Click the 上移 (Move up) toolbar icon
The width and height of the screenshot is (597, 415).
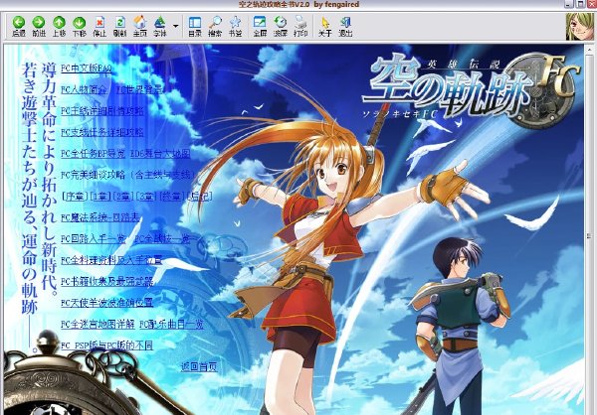coord(59,26)
